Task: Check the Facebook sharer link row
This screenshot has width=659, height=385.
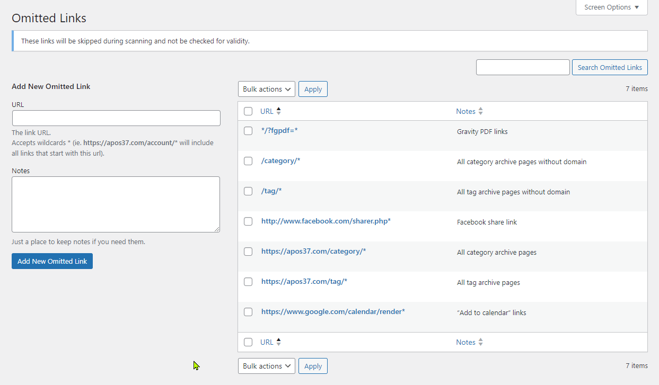Action: click(248, 221)
